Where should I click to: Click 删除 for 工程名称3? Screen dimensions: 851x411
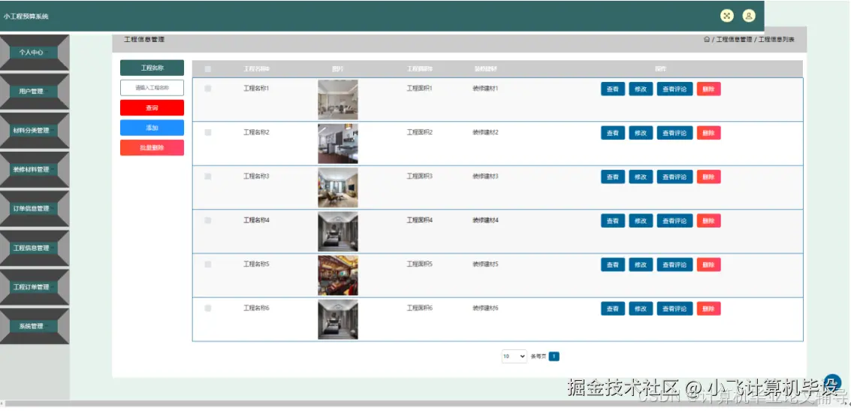click(x=709, y=177)
